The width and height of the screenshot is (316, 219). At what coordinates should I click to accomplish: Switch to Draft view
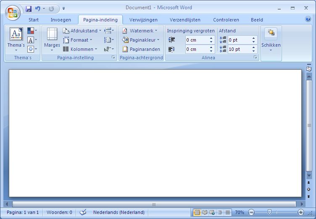(227, 212)
